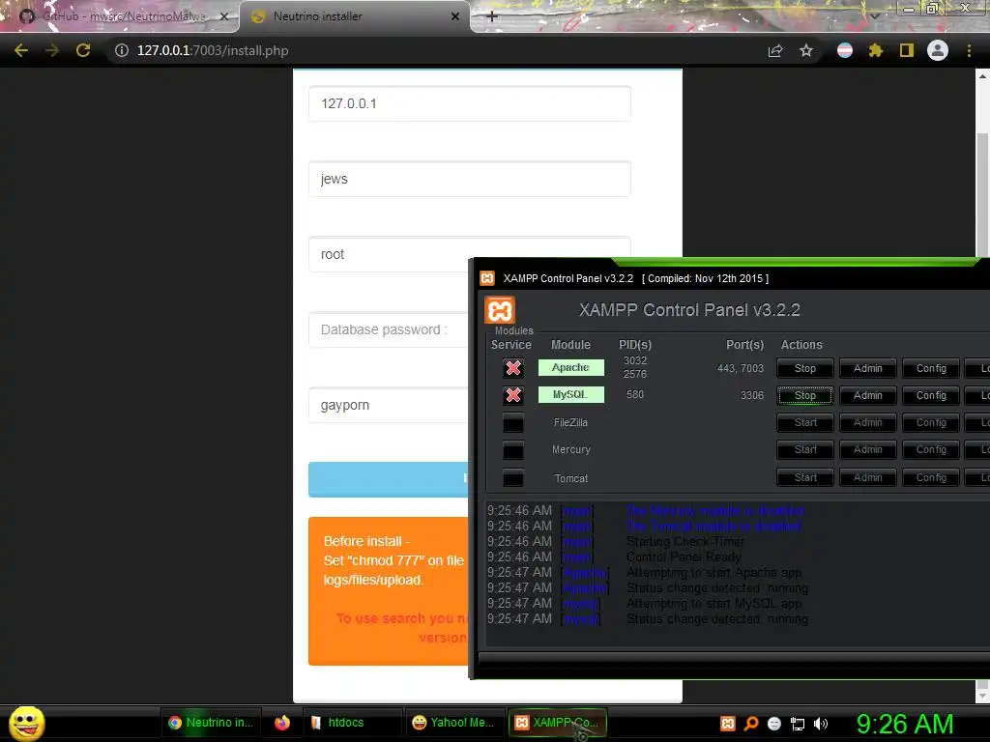
Task: Click the XAMPP system tray icon
Action: pos(728,724)
